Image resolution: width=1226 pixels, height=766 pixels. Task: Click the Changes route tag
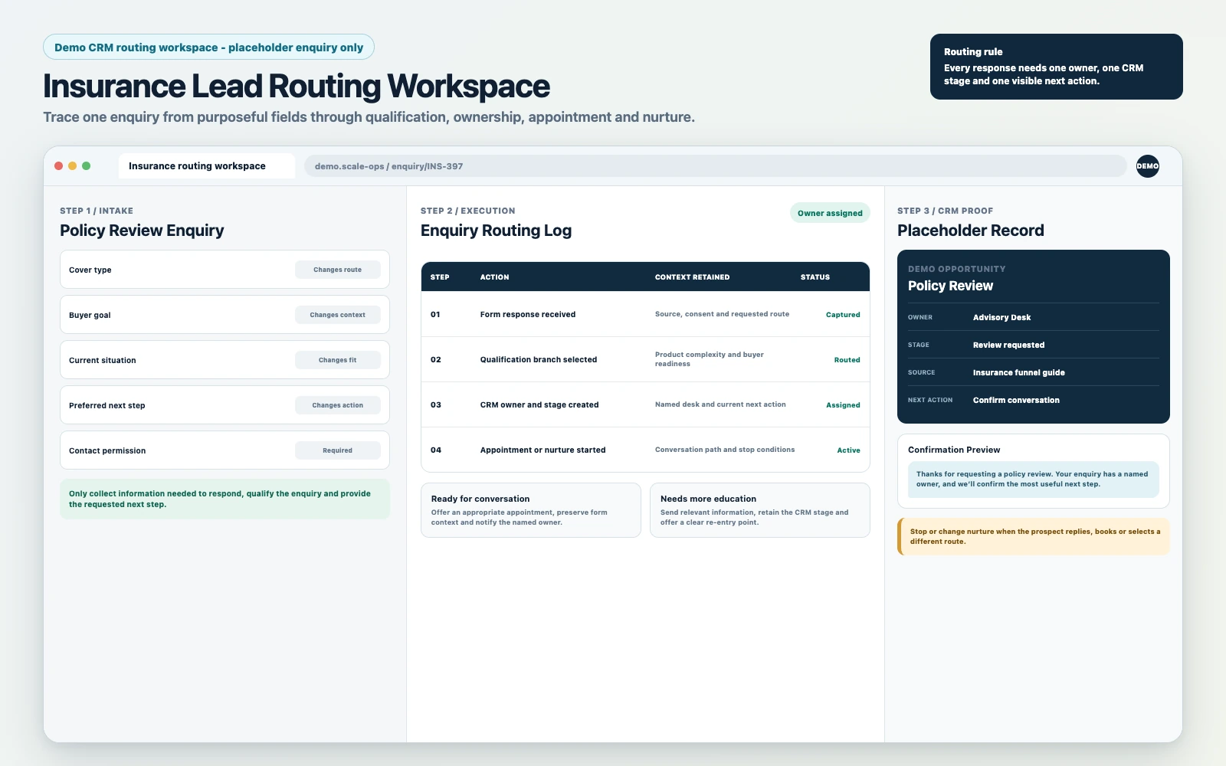tap(338, 270)
